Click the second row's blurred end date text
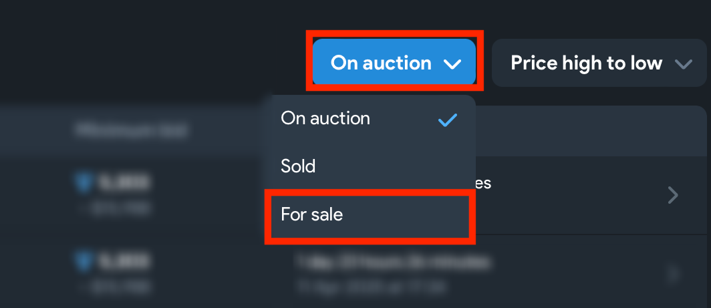The width and height of the screenshot is (711, 308). [x=372, y=287]
